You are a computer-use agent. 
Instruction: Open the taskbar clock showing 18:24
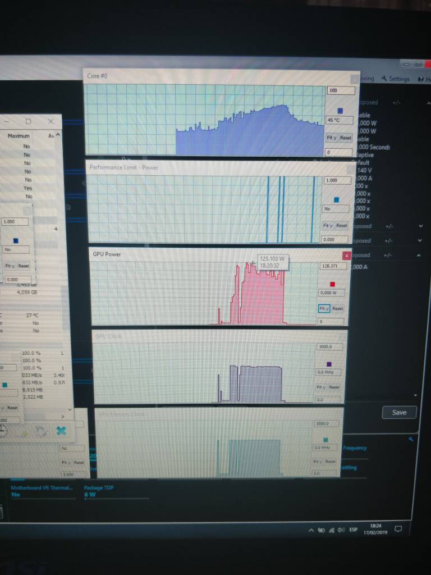coord(375,529)
